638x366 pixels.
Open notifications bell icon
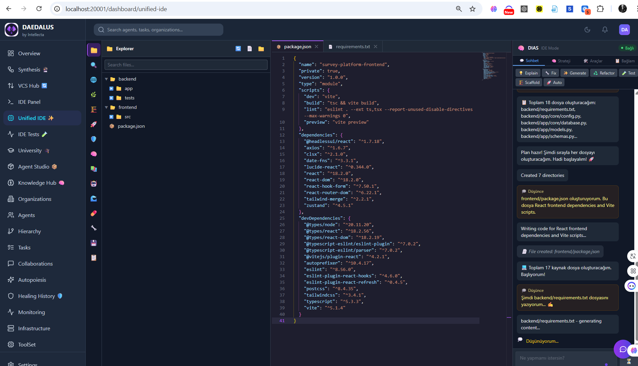(605, 30)
